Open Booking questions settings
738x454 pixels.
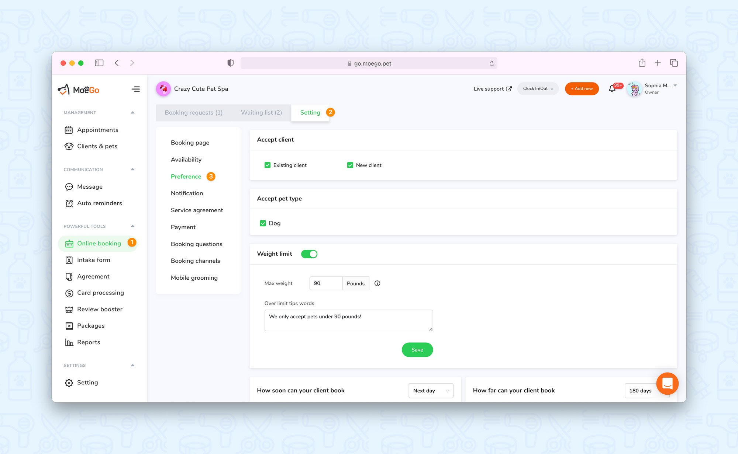(x=196, y=244)
